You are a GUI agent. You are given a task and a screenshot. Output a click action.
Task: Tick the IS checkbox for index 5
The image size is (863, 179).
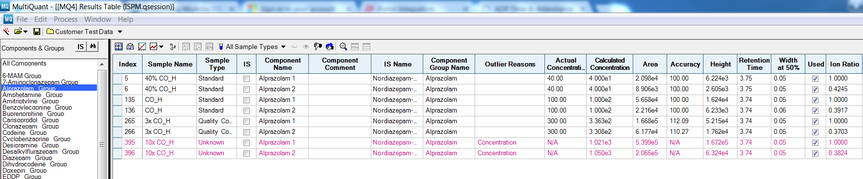click(246, 79)
